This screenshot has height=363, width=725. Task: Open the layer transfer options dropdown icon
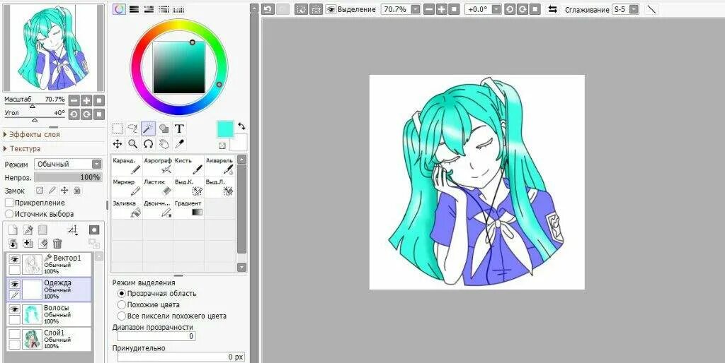pos(72,230)
